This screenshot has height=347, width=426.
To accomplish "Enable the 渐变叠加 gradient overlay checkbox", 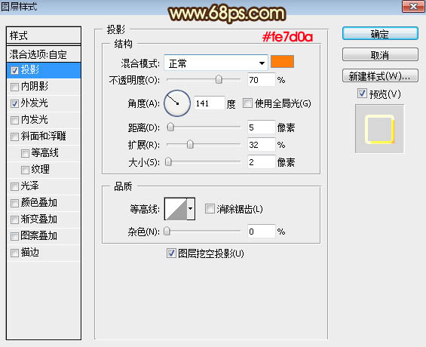I will 14,220.
